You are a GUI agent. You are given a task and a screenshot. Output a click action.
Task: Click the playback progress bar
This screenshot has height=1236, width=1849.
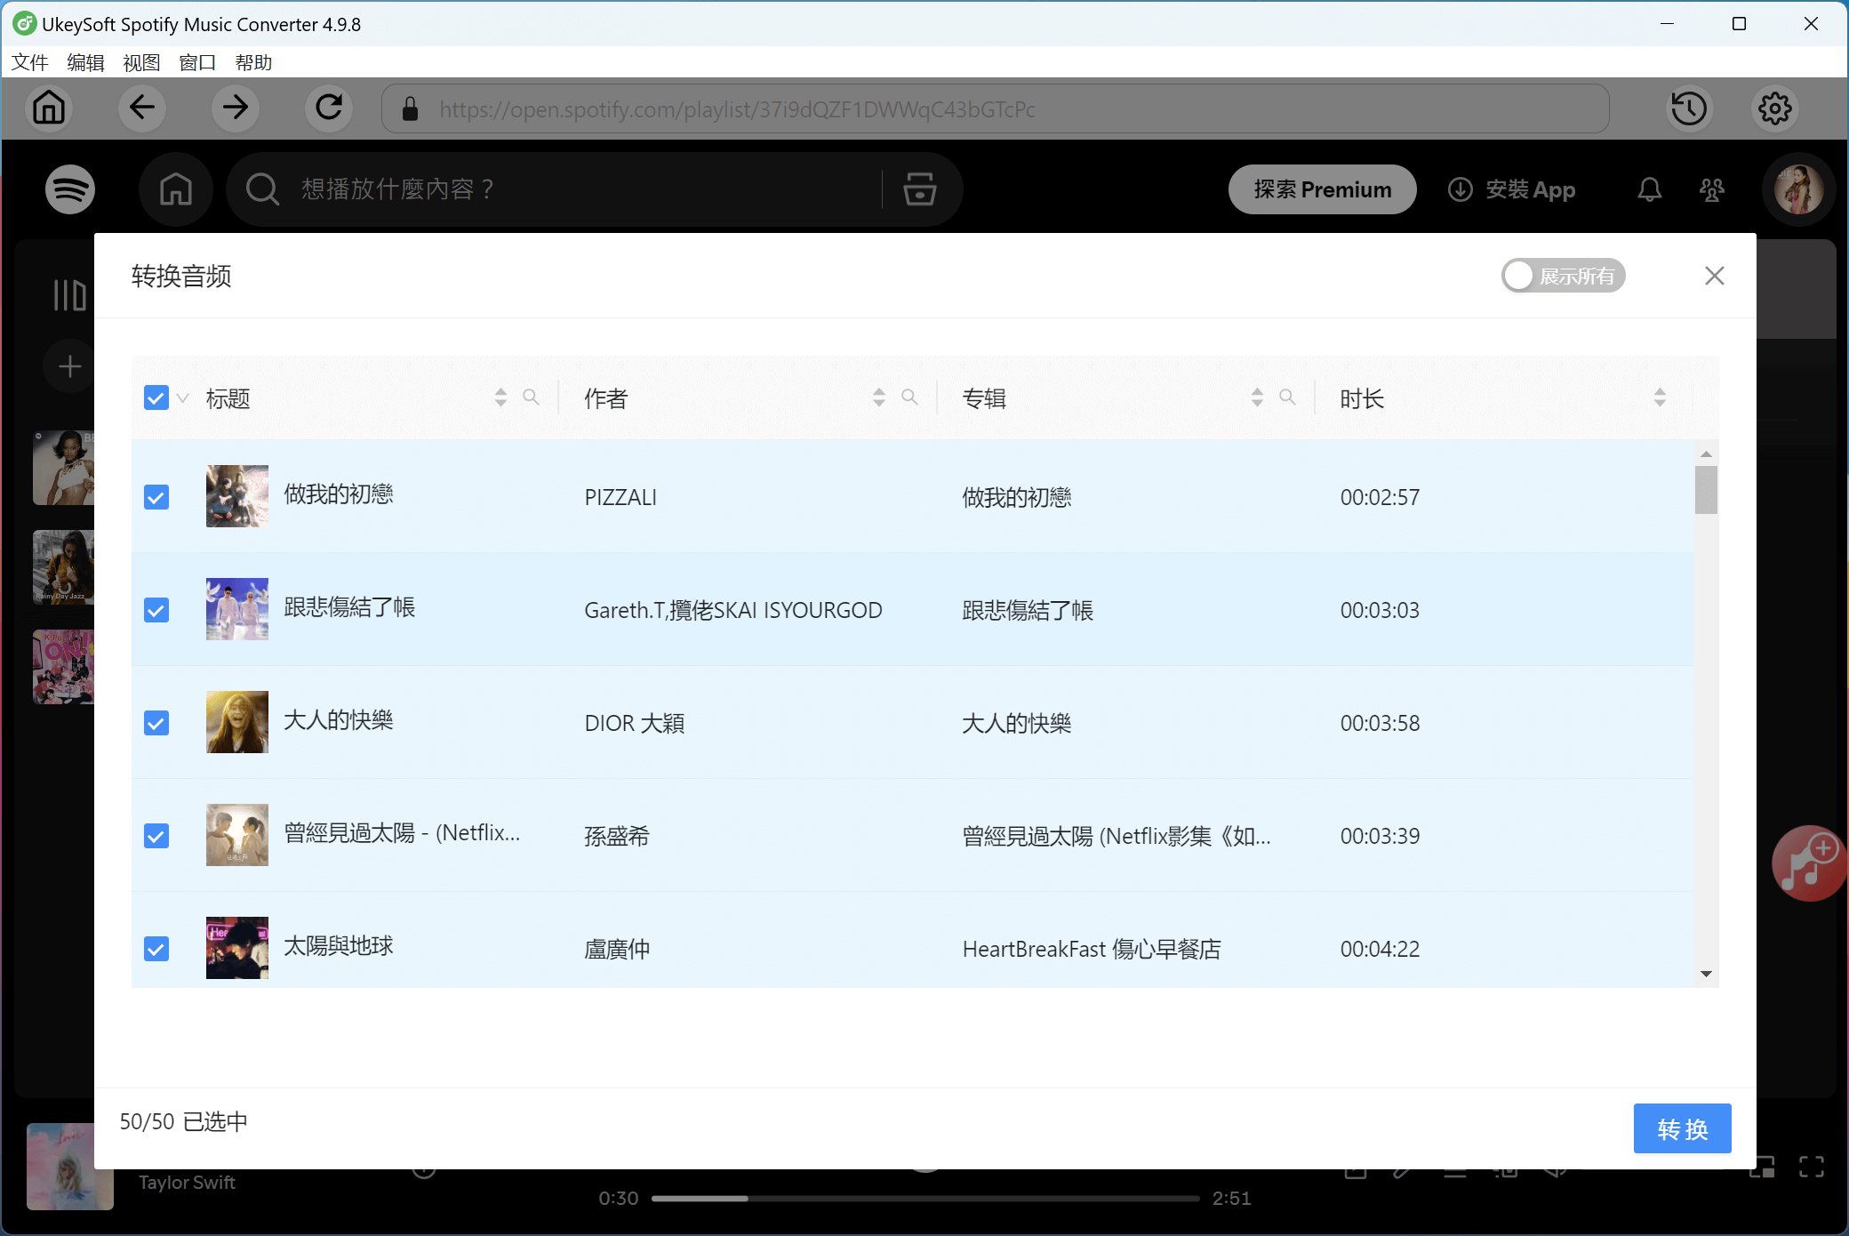(924, 1198)
